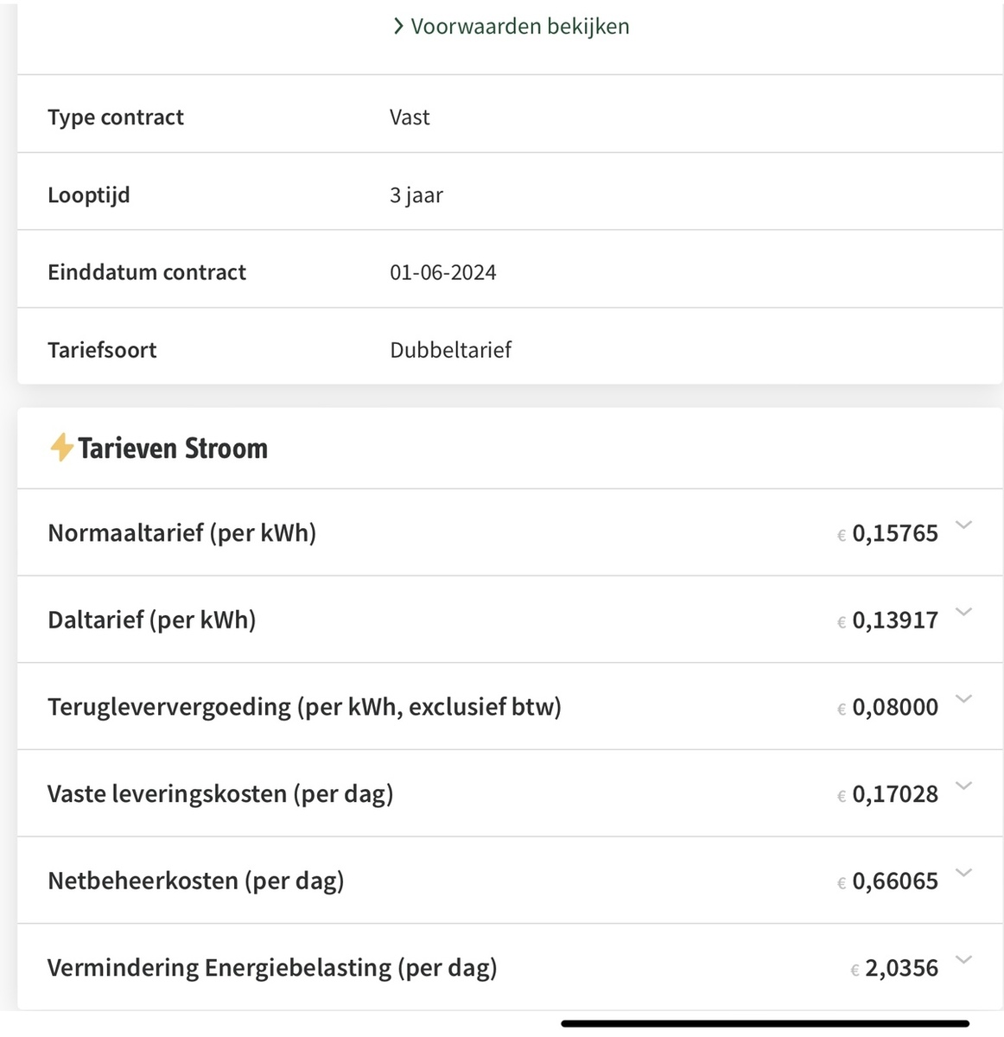Tap the Tarieven Stroom heading
1004x1037 pixels.
(x=172, y=449)
